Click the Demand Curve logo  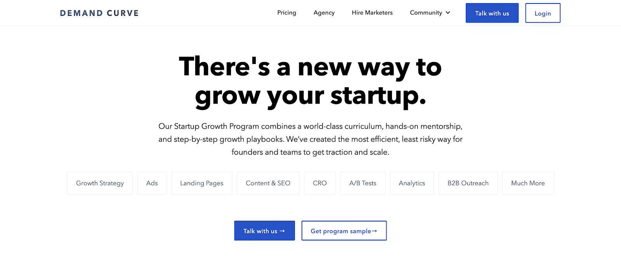pyautogui.click(x=99, y=13)
